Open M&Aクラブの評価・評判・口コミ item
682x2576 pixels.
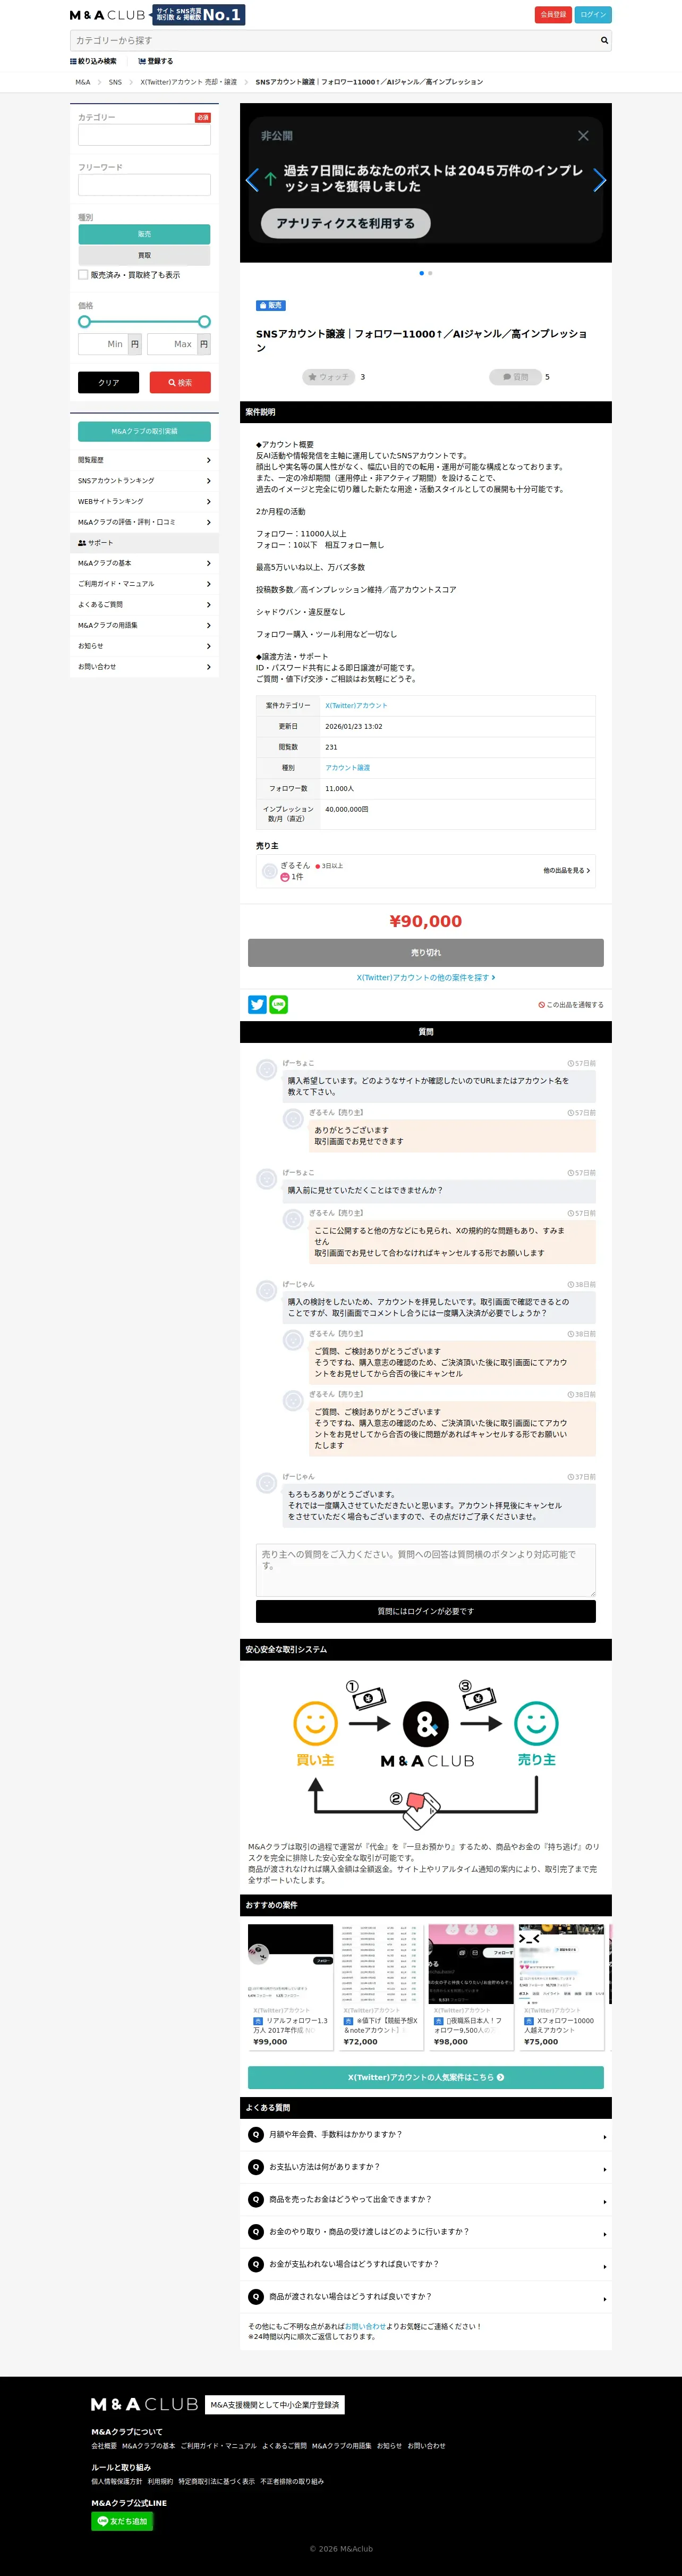(x=144, y=522)
